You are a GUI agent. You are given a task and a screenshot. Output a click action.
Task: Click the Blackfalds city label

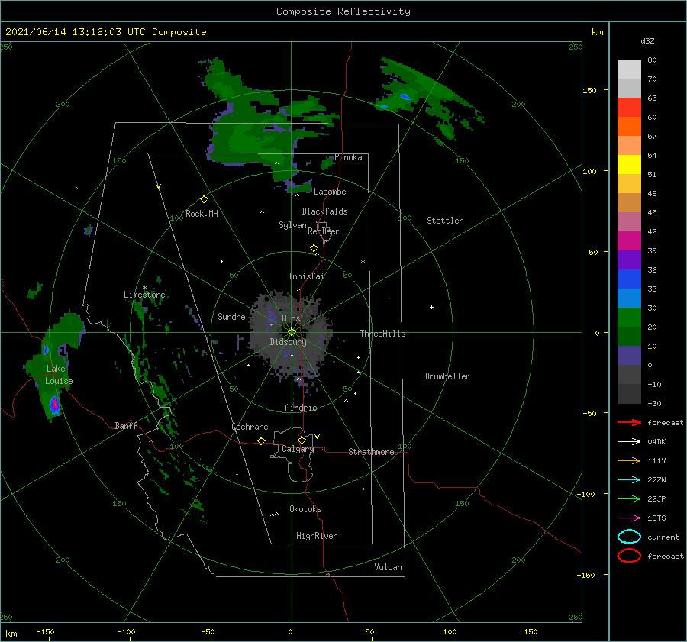[324, 211]
